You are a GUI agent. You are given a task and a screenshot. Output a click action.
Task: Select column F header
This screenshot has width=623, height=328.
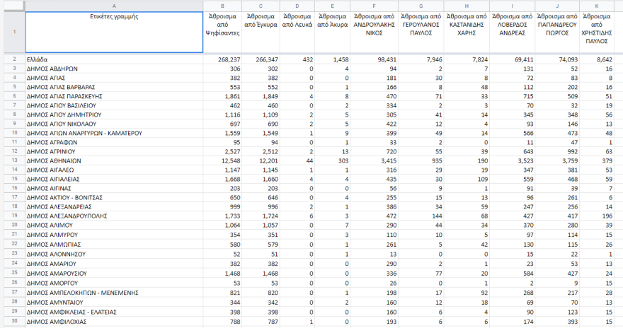tap(373, 6)
